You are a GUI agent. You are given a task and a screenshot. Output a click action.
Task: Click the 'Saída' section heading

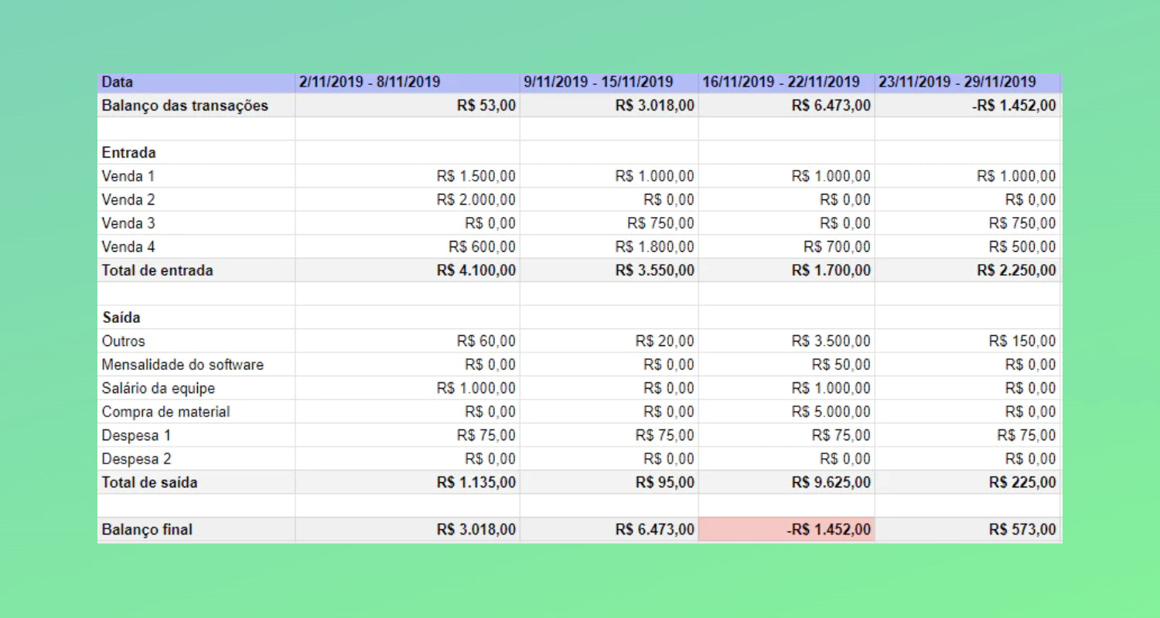(196, 317)
